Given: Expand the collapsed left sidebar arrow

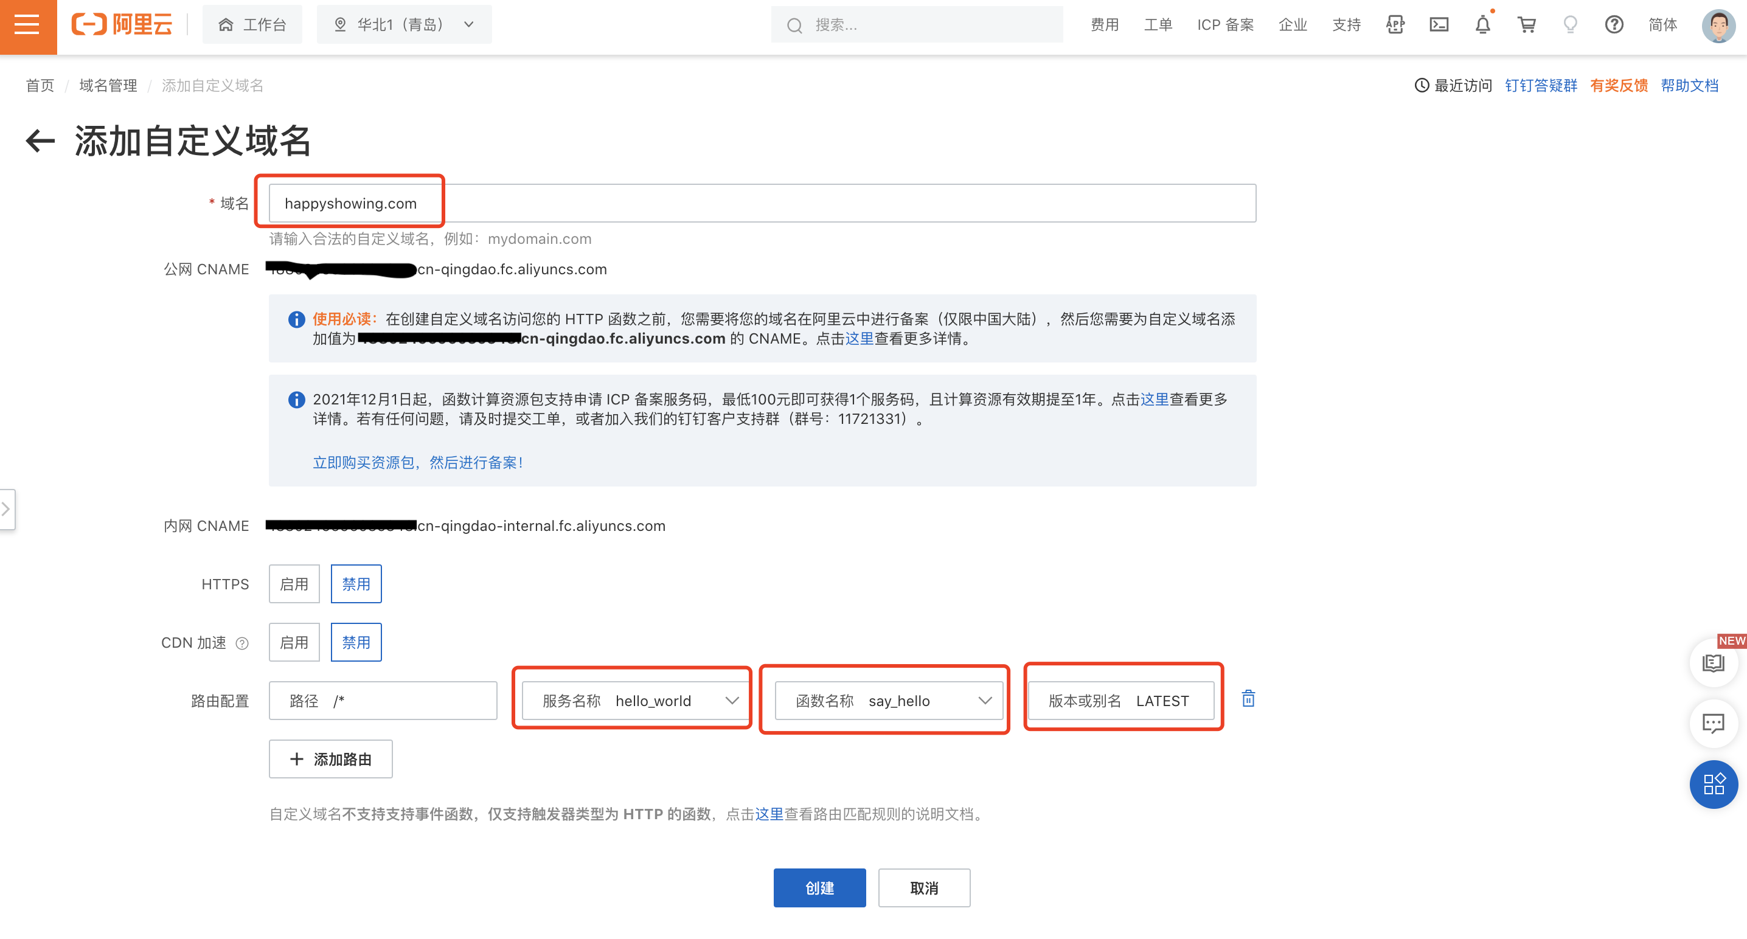Looking at the screenshot, I should coord(7,508).
